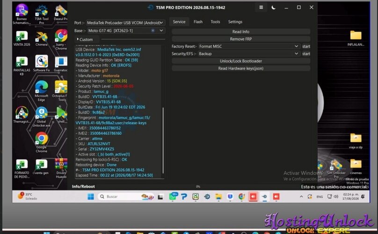
Task: Open Security/EFS Backup dropdown
Action: (x=248, y=54)
